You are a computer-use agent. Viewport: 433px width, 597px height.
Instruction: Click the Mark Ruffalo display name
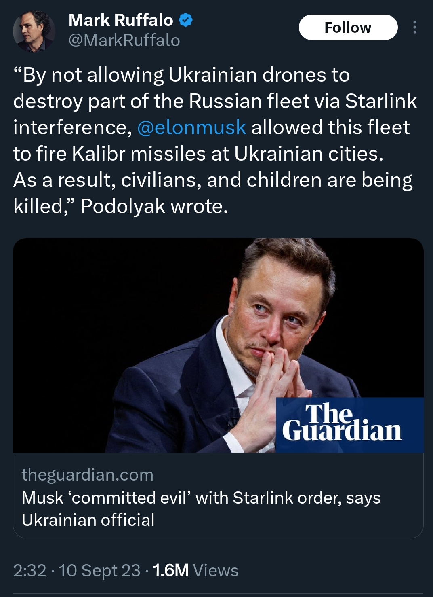[121, 20]
